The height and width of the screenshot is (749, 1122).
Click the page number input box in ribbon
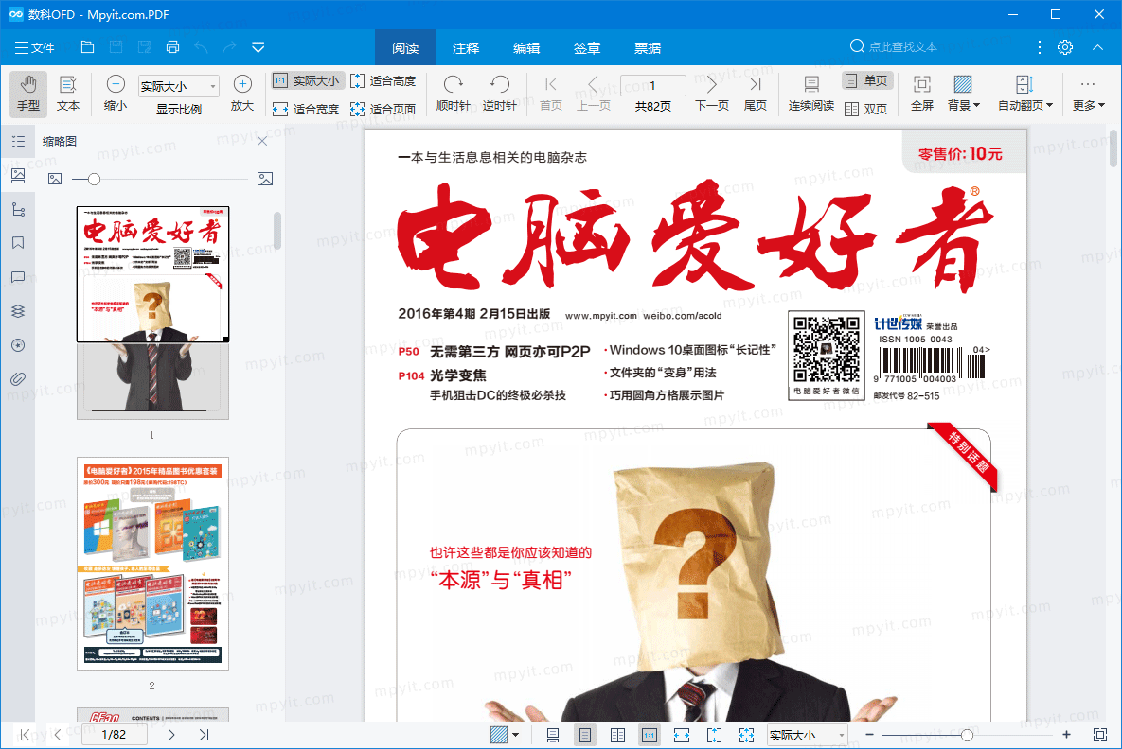tap(652, 85)
